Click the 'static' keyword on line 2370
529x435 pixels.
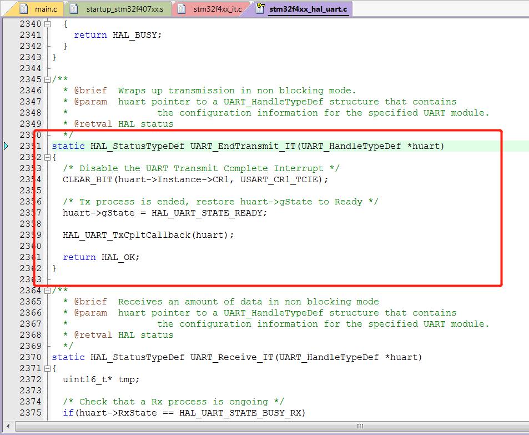[68, 357]
